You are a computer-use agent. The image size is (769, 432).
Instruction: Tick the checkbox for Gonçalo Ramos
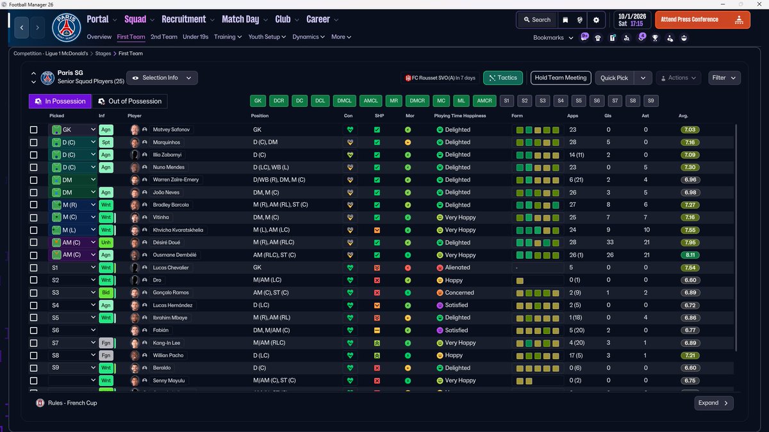34,292
